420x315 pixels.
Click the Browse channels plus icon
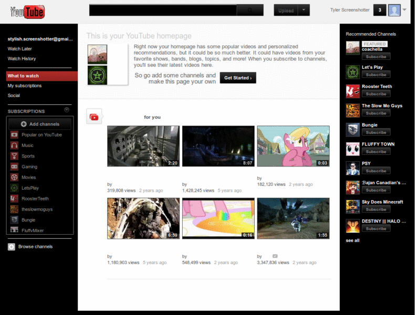click(x=12, y=247)
